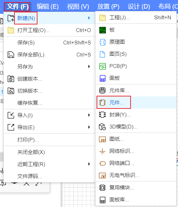Select the 元件... component chip icon
Image resolution: width=178 pixels, height=207 pixels.
[x=102, y=103]
